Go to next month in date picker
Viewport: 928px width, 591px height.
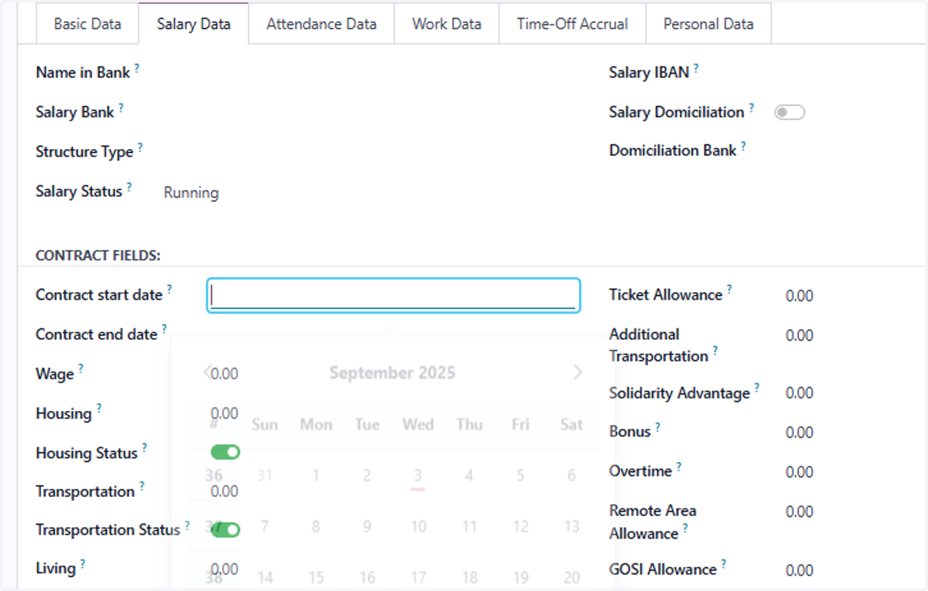(x=578, y=373)
